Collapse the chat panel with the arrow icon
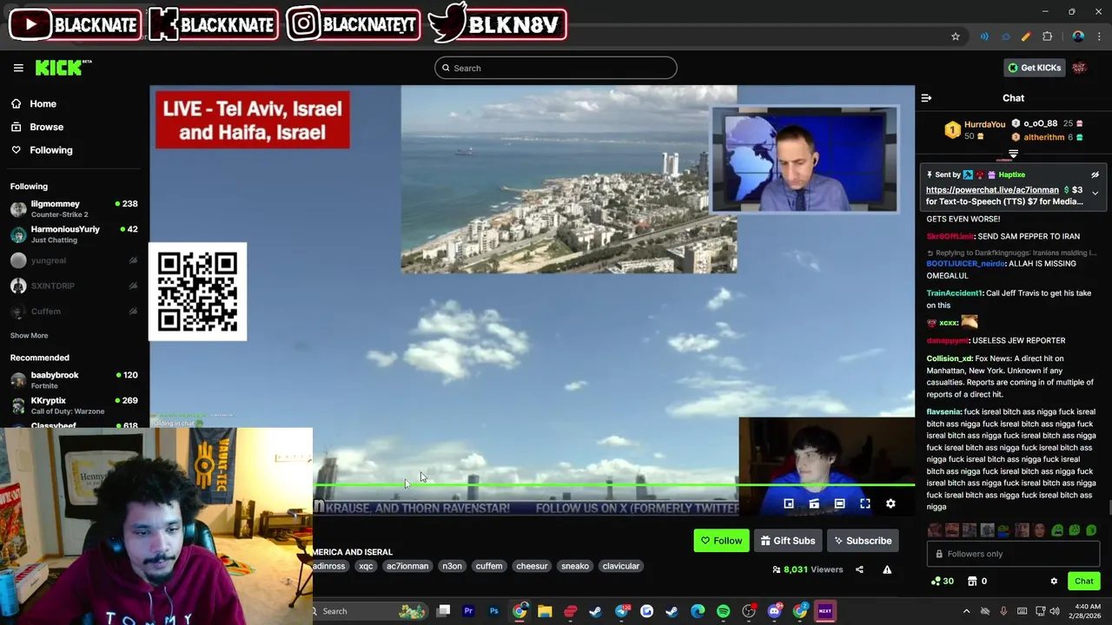The height and width of the screenshot is (625, 1112). [926, 98]
